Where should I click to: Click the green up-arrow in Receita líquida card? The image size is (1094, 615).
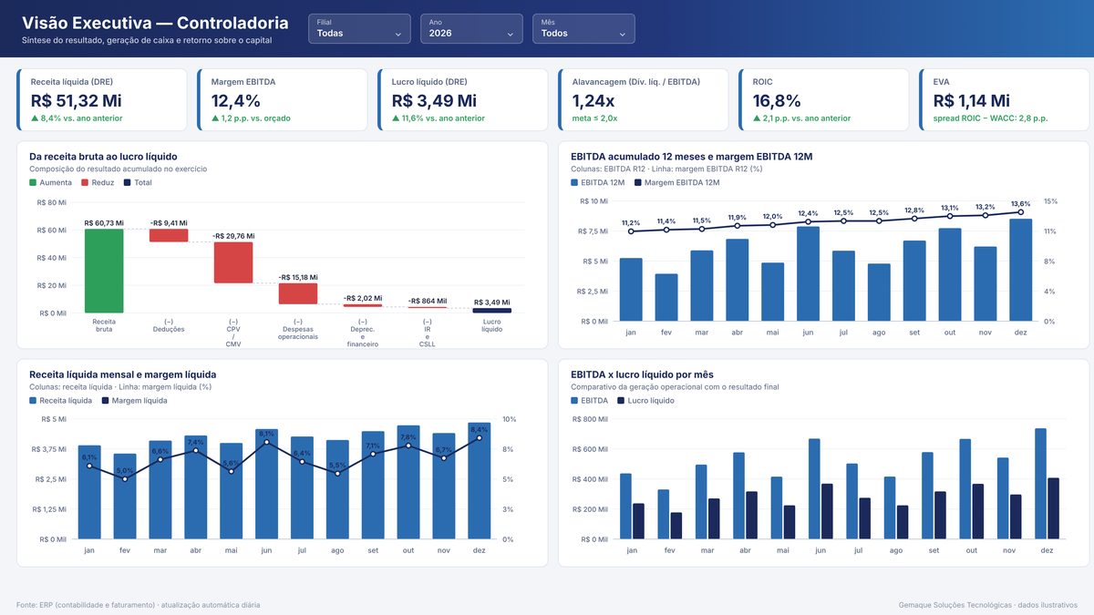click(35, 118)
